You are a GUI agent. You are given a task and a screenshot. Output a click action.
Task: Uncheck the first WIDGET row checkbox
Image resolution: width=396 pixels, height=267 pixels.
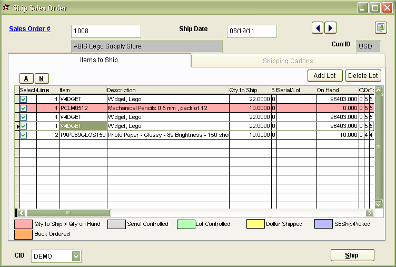click(x=23, y=99)
